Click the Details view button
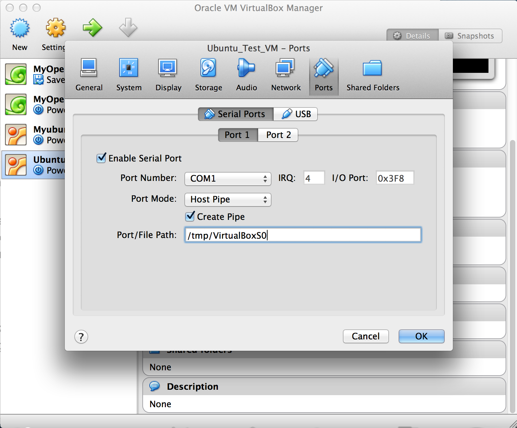This screenshot has width=517, height=428. click(413, 36)
